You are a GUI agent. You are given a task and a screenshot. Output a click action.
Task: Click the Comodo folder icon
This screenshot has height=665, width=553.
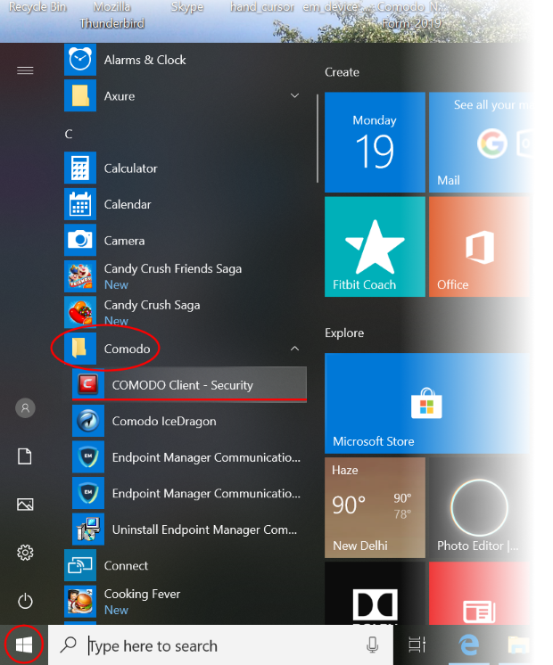coord(80,349)
